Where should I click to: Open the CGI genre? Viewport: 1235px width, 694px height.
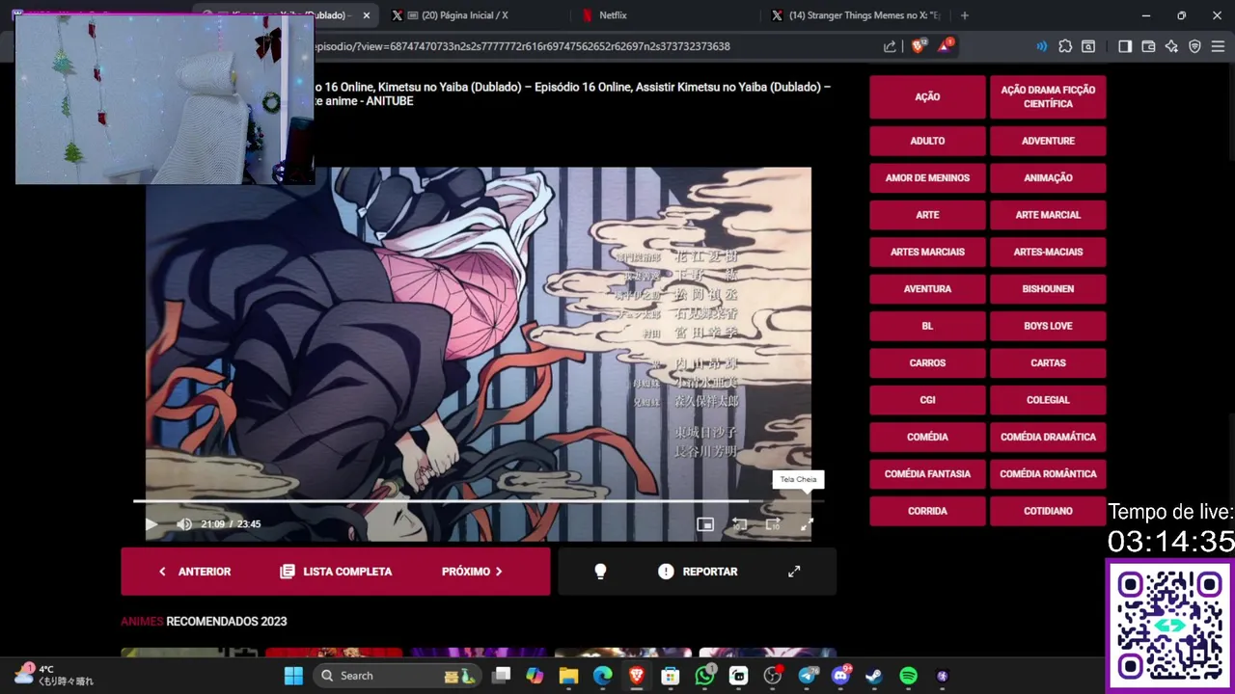(927, 400)
